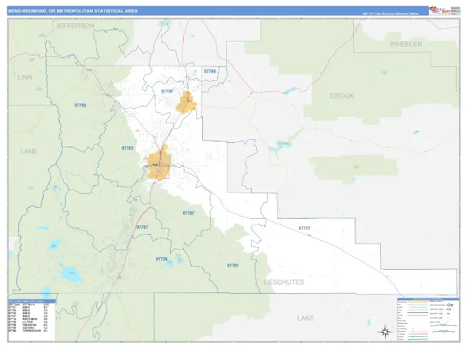The height and width of the screenshot is (350, 467).
Task: Click ZIP code label 97702
Action: 188,213
